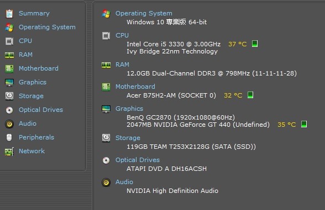This screenshot has height=210, width=325.
Task: Select the RAM stick icon in sidebar
Action: (9, 55)
